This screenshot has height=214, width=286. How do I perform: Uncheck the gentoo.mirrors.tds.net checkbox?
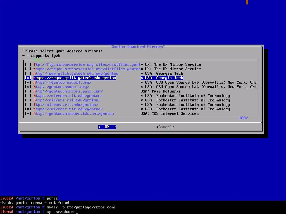pos(28,114)
